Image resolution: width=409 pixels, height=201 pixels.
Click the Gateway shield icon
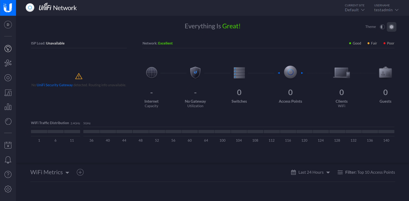(195, 73)
